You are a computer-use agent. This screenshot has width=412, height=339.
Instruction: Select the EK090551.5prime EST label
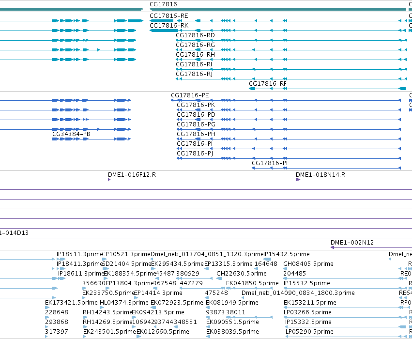click(x=232, y=322)
